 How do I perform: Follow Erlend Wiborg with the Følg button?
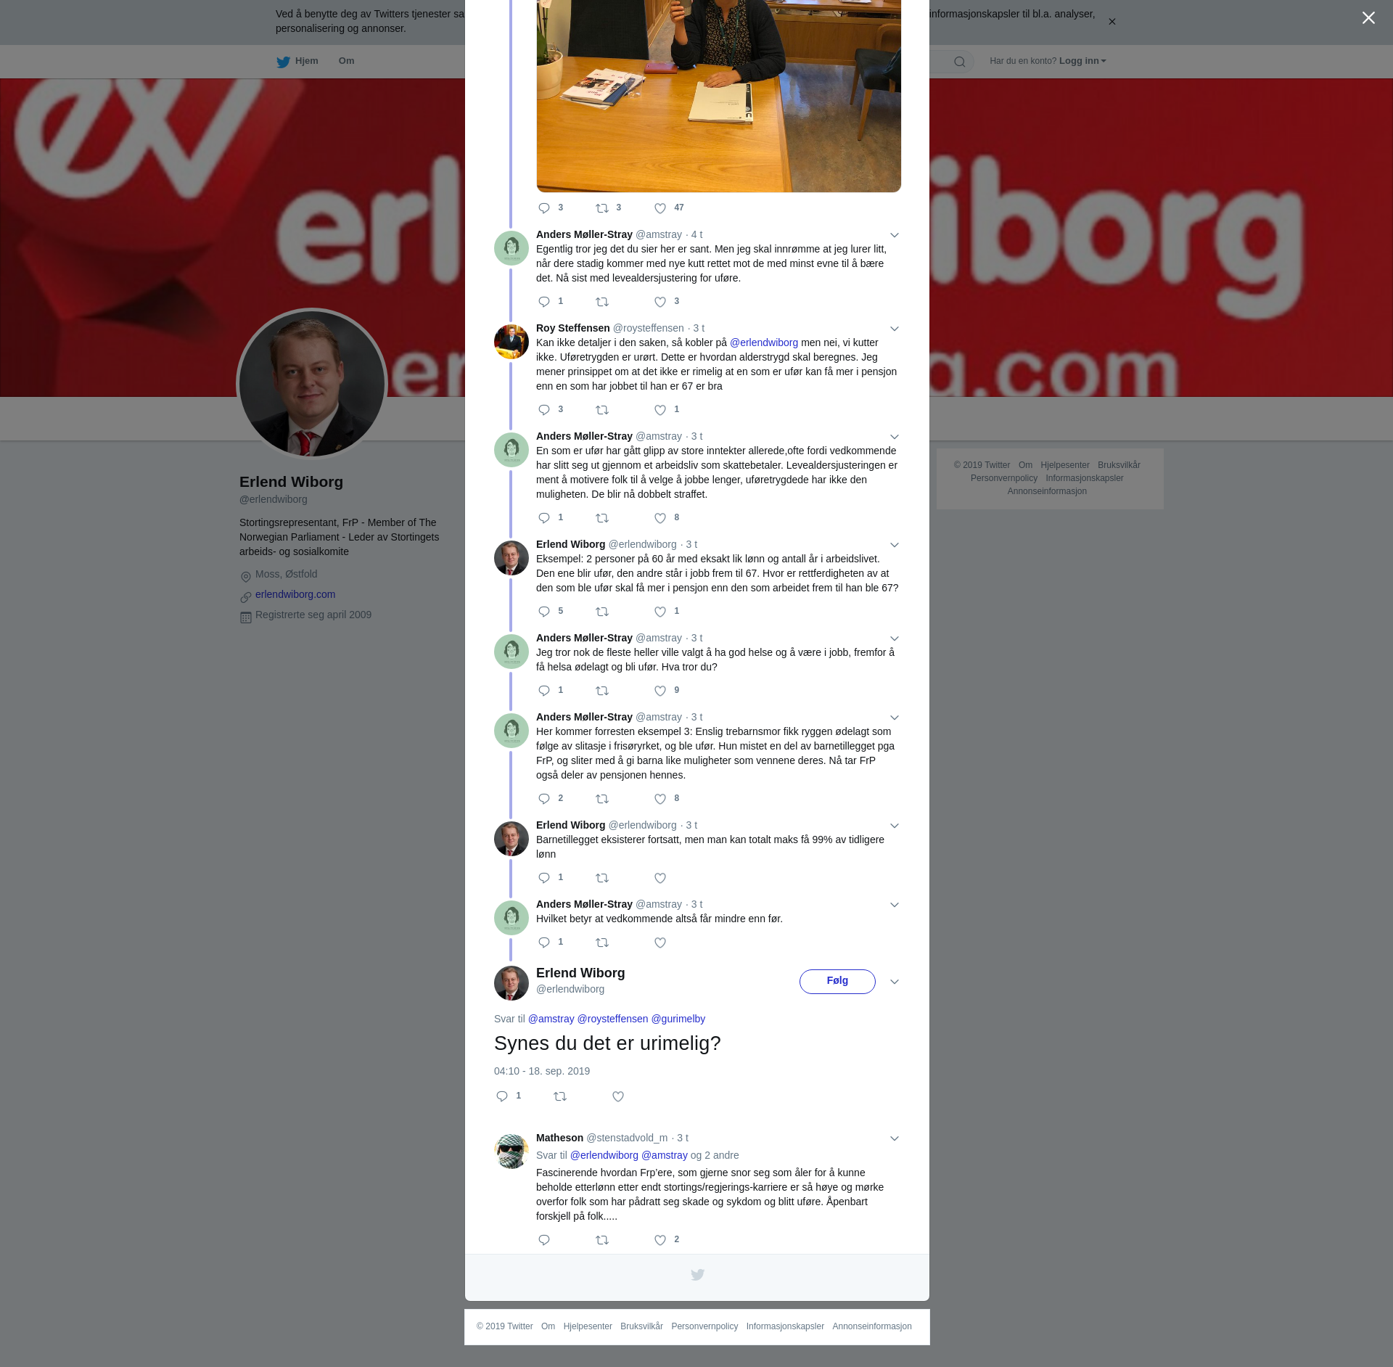click(837, 981)
